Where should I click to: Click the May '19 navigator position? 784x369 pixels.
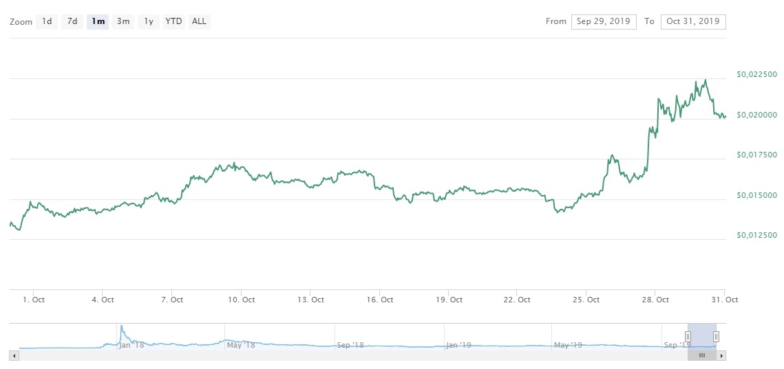[566, 345]
